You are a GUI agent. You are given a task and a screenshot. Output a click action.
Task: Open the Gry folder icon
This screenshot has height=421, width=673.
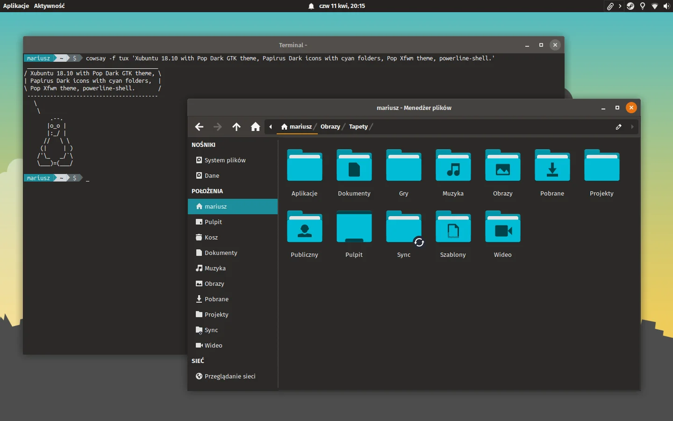point(404,165)
